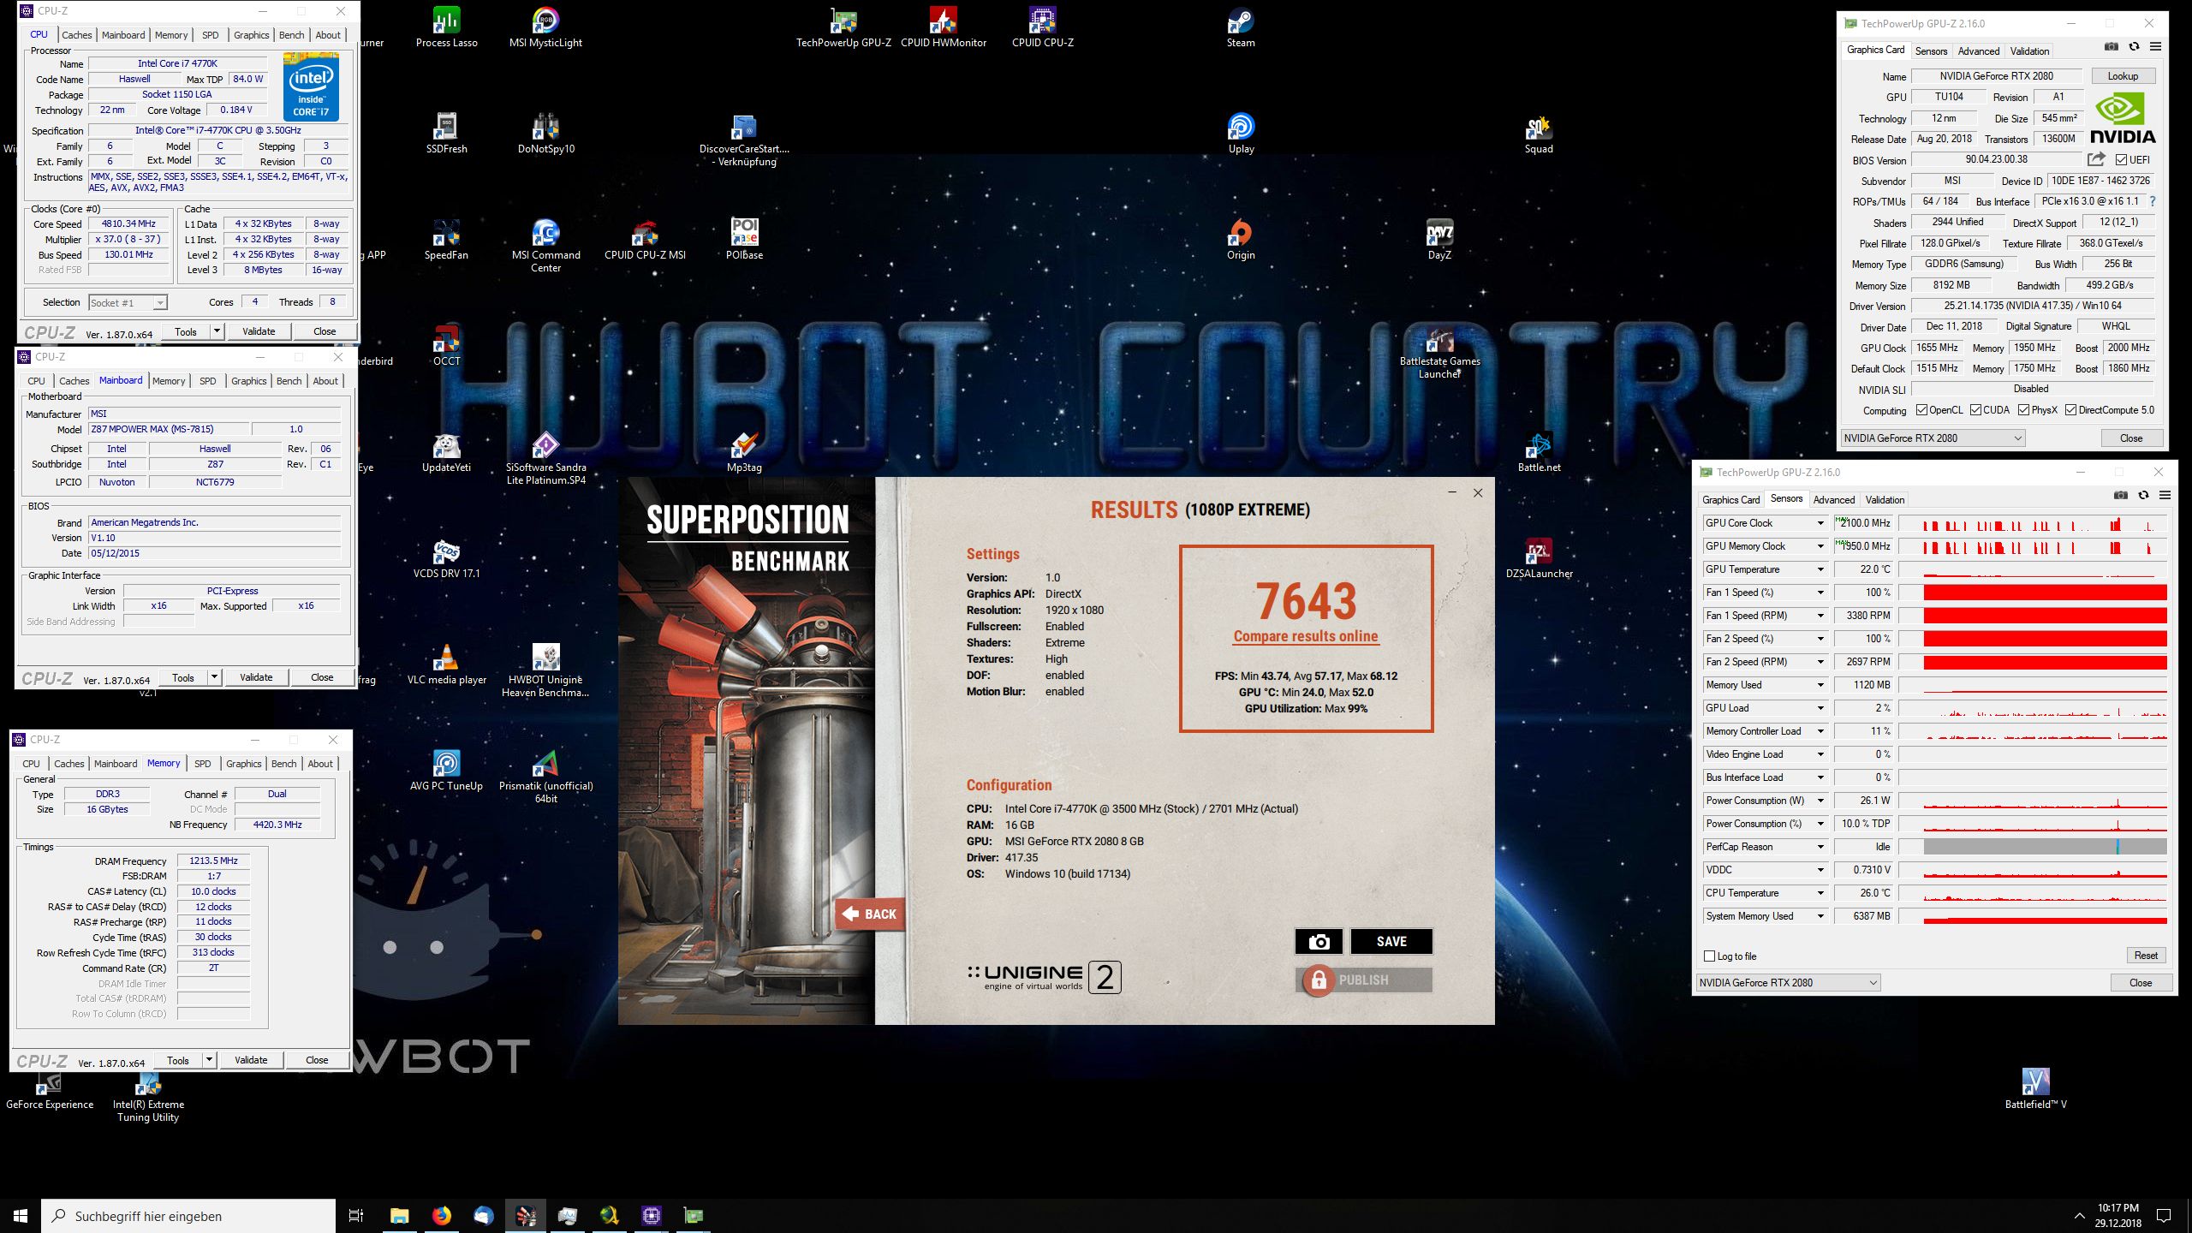This screenshot has width=2192, height=1233.
Task: Open GPU-Z Graphics Card hamburger menu
Action: tap(2156, 46)
